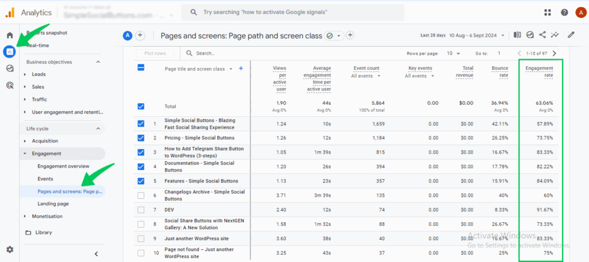Open the Sales menu item

tap(38, 87)
